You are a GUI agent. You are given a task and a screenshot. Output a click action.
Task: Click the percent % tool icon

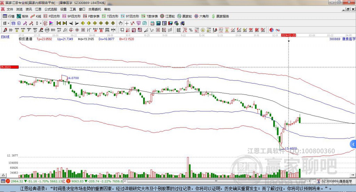[191, 30]
